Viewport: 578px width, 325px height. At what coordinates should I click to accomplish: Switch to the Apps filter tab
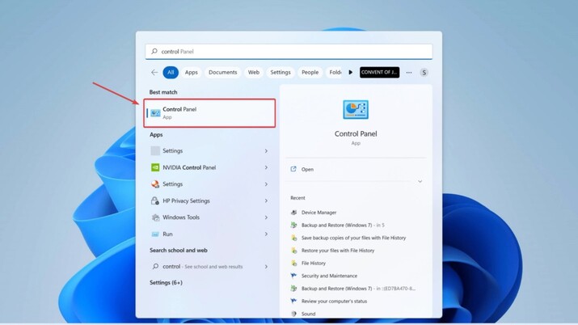tap(192, 72)
